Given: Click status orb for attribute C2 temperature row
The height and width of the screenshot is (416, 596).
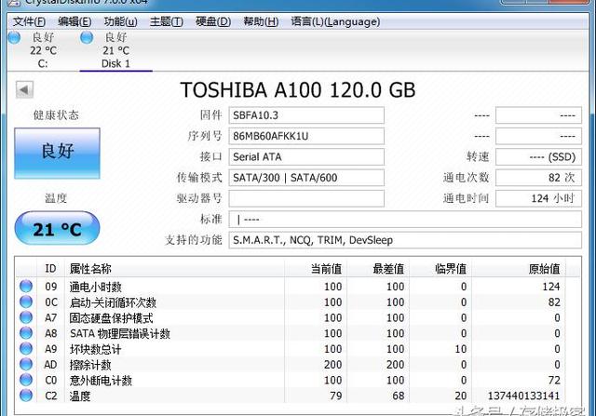Looking at the screenshot, I should click(x=26, y=396).
